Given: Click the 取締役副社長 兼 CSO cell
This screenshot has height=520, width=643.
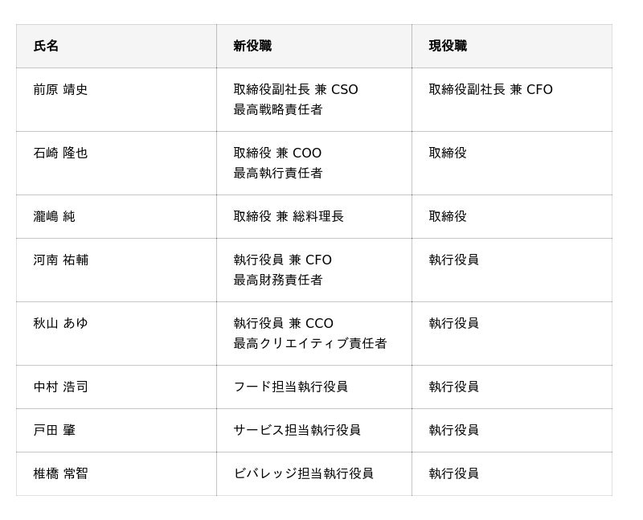Looking at the screenshot, I should pyautogui.click(x=296, y=90).
